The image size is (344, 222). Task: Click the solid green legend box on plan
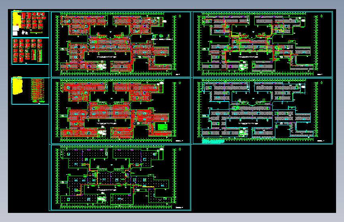coord(163,127)
